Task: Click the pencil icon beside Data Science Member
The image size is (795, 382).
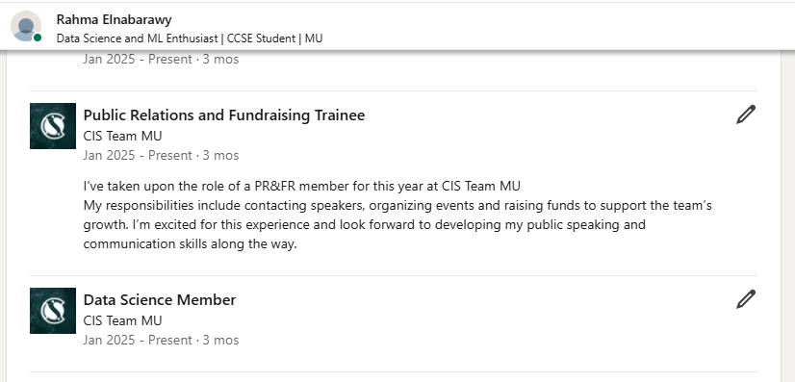Action: tap(746, 299)
